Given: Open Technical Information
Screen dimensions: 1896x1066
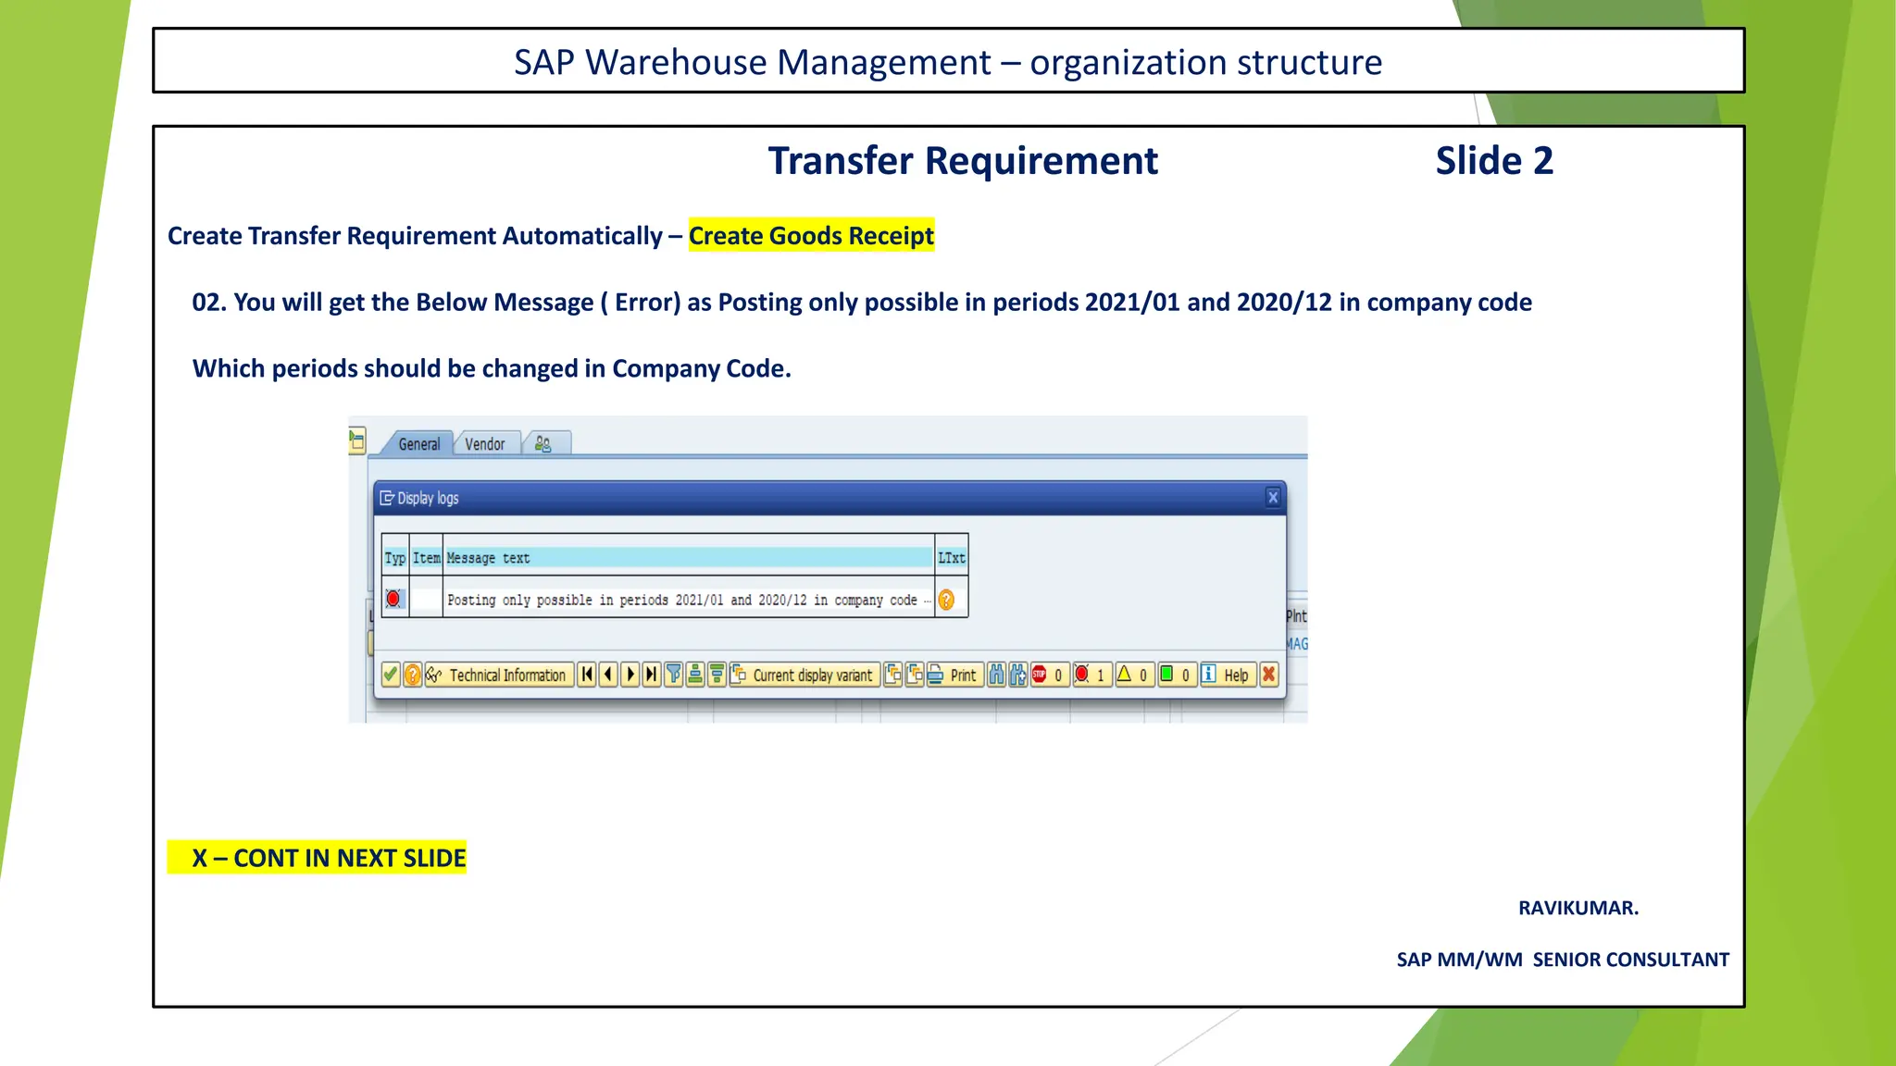Looking at the screenshot, I should 498,675.
